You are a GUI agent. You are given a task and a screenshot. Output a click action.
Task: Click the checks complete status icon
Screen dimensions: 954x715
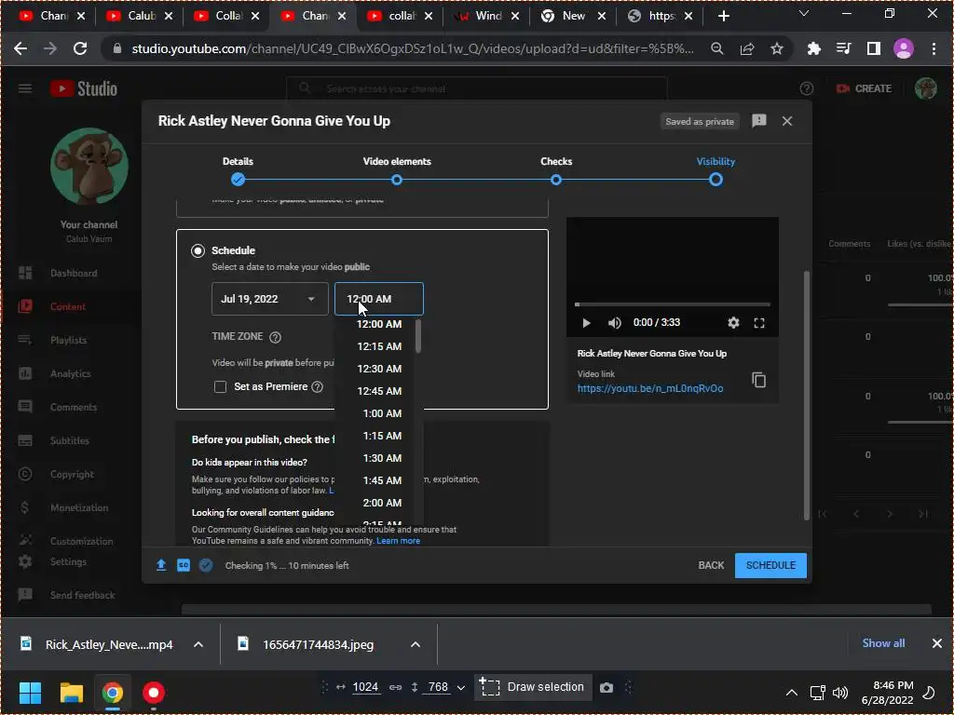(x=206, y=565)
